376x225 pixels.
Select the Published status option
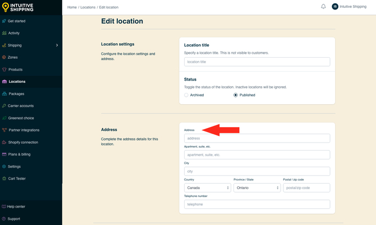pos(236,95)
